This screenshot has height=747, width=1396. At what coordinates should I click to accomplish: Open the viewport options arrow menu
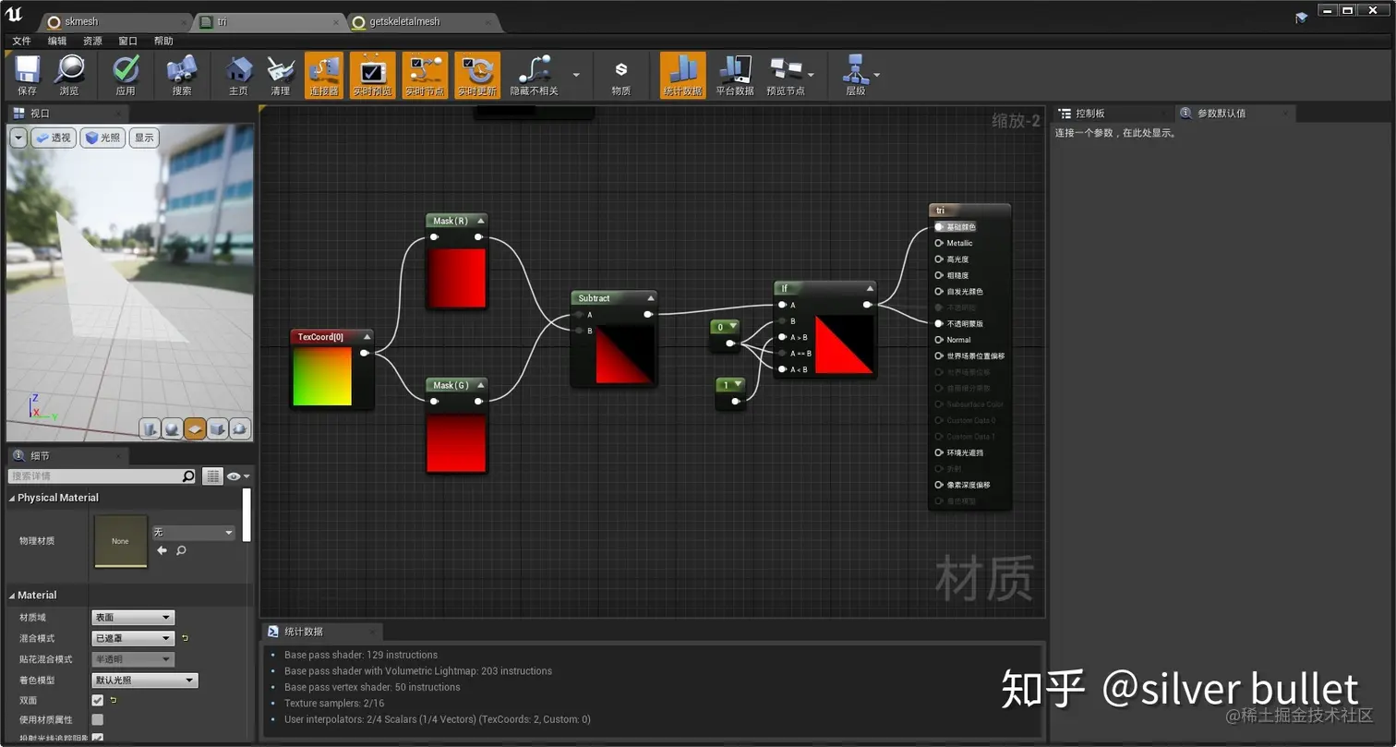click(x=18, y=138)
